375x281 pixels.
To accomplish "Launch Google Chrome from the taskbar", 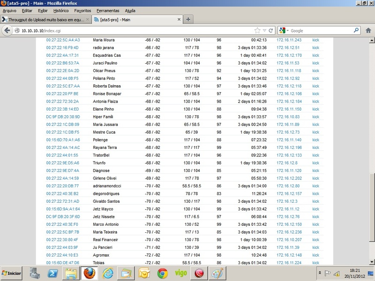I will tap(163, 273).
